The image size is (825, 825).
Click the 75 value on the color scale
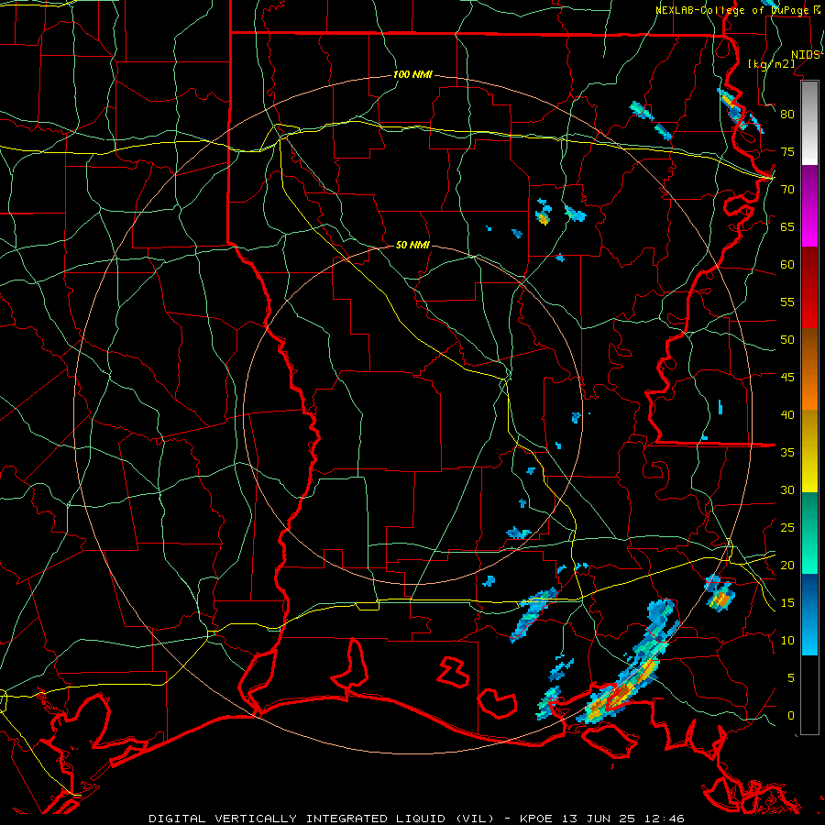(787, 152)
